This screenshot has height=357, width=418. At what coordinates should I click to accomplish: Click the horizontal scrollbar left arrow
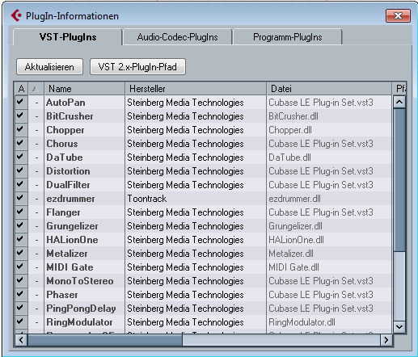click(x=21, y=340)
